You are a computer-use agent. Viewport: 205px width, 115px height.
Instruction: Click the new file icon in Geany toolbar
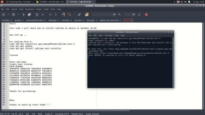point(4,15)
